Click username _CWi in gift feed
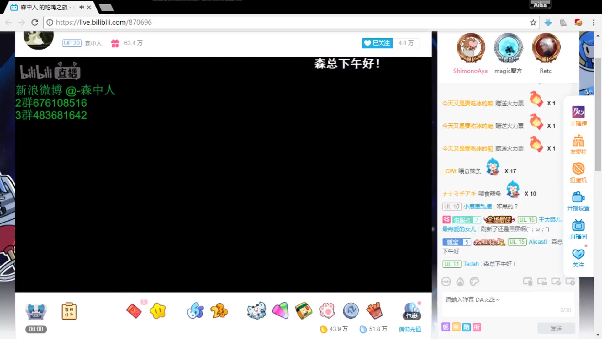The image size is (602, 339). [x=449, y=171]
